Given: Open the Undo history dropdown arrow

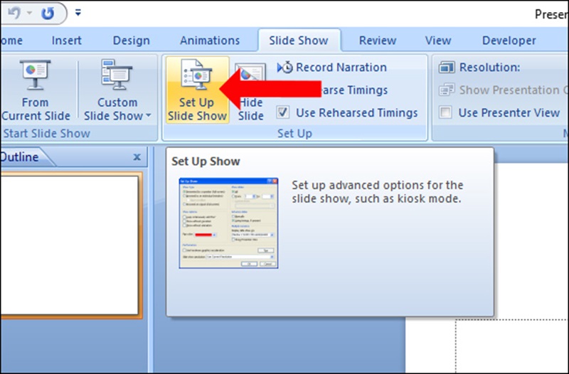Looking at the screenshot, I should coord(29,13).
